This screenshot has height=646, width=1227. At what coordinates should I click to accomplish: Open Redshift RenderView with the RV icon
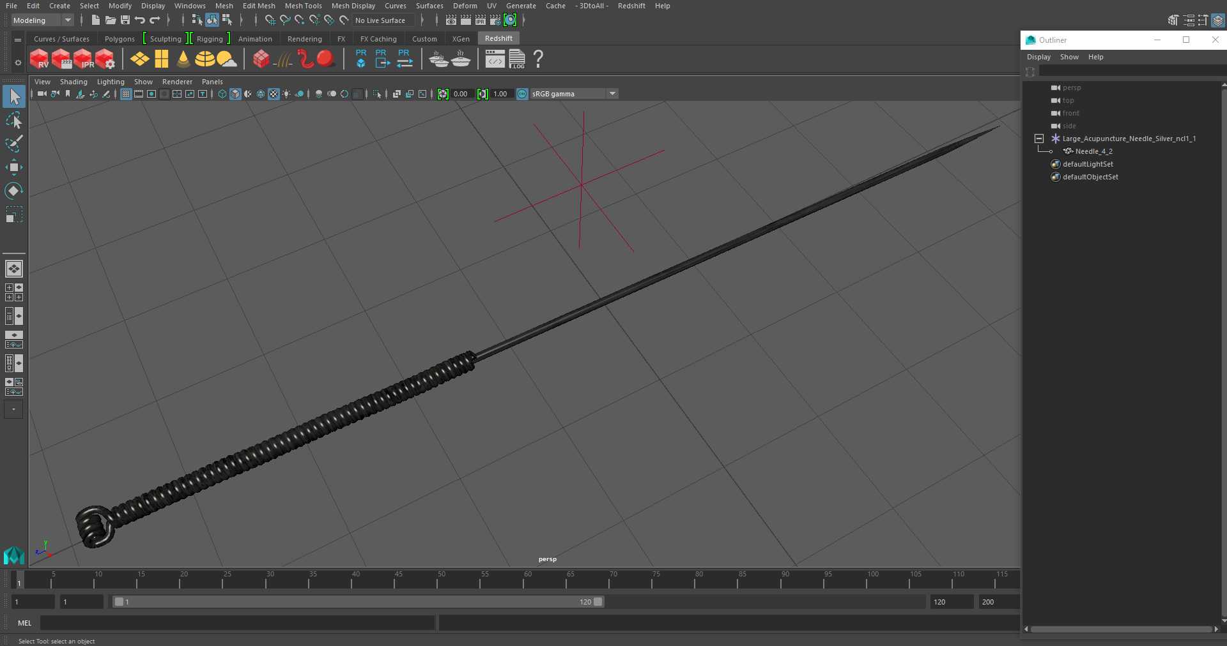[40, 59]
